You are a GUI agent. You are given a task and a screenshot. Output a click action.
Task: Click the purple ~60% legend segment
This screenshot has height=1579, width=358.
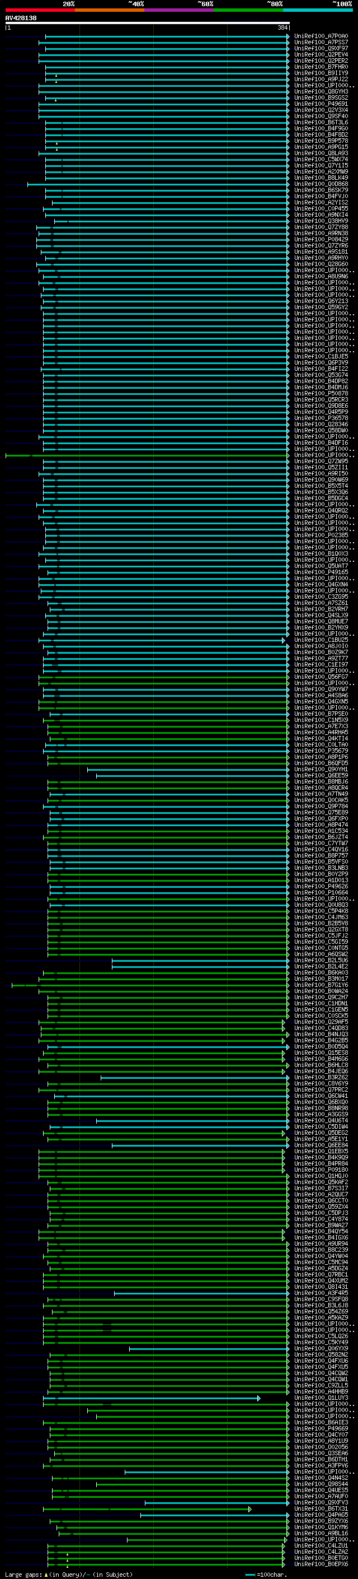tap(180, 11)
